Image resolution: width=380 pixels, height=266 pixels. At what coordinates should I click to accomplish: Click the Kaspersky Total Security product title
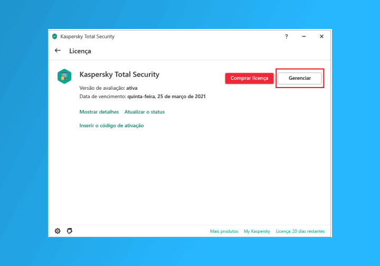click(119, 74)
